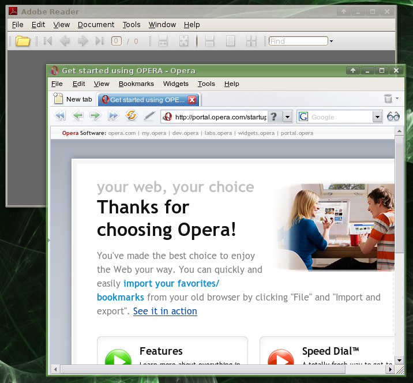Screen dimensions: 413x383
Task: Click the Find field in Adobe Reader
Action: coord(298,41)
